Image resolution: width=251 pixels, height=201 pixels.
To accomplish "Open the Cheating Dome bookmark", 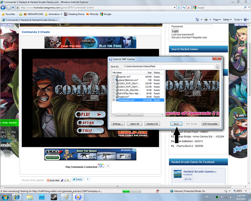I will coord(74,14).
